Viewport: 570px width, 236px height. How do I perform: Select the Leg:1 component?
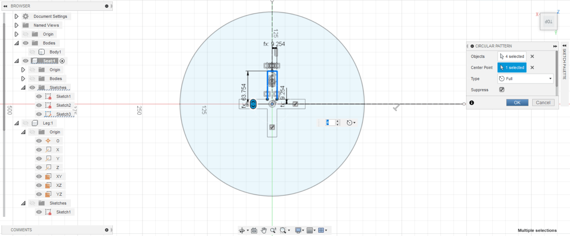pos(48,123)
